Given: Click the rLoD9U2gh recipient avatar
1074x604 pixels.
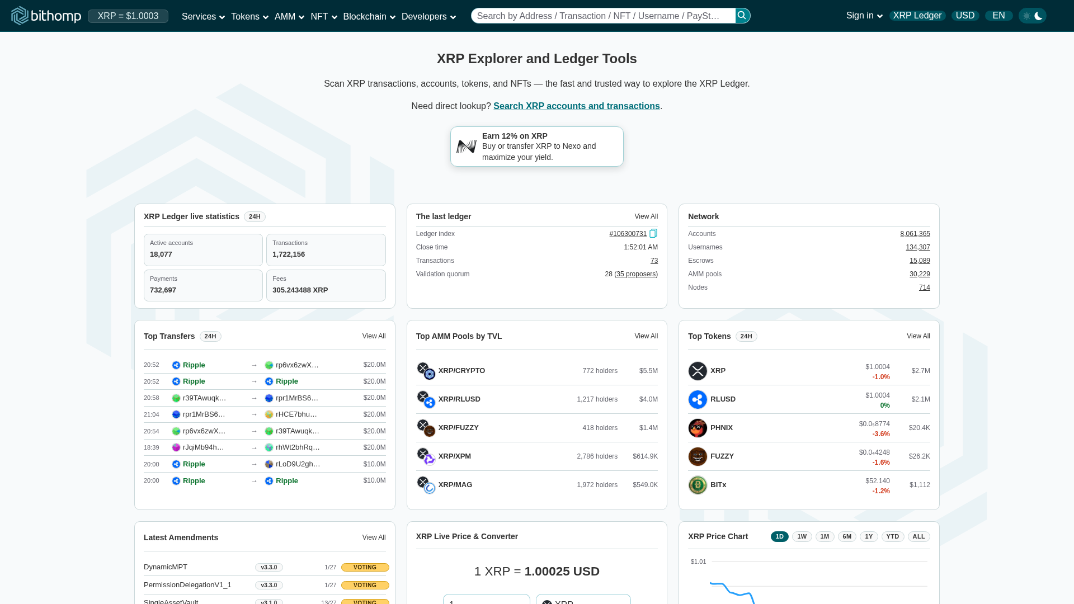Looking at the screenshot, I should click(269, 464).
